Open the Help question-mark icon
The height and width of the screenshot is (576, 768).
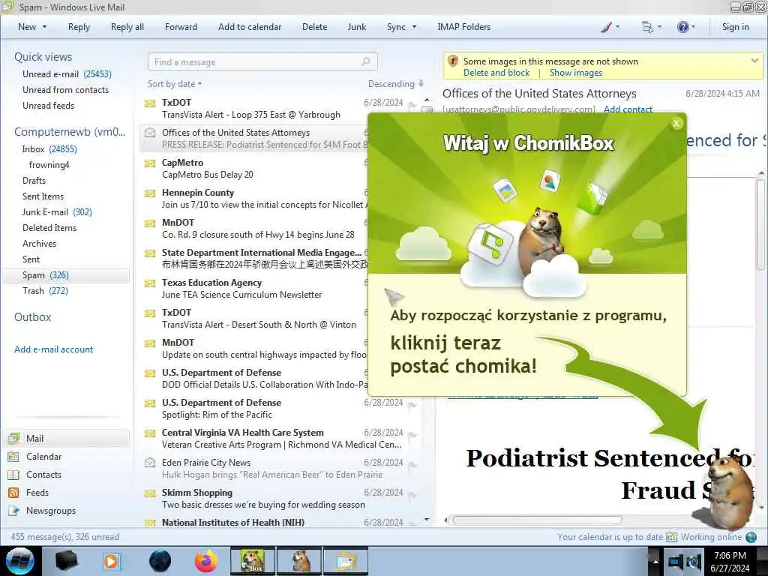682,28
